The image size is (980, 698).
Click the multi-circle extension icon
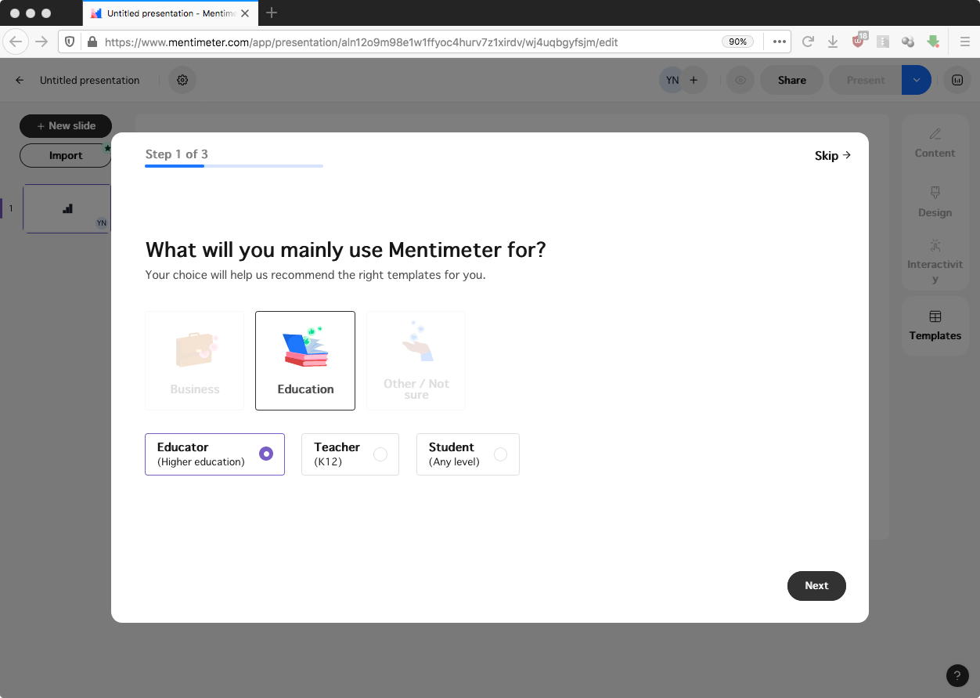click(x=908, y=42)
